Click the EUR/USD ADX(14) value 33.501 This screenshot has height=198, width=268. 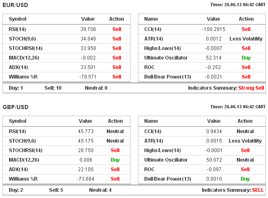tap(88, 67)
